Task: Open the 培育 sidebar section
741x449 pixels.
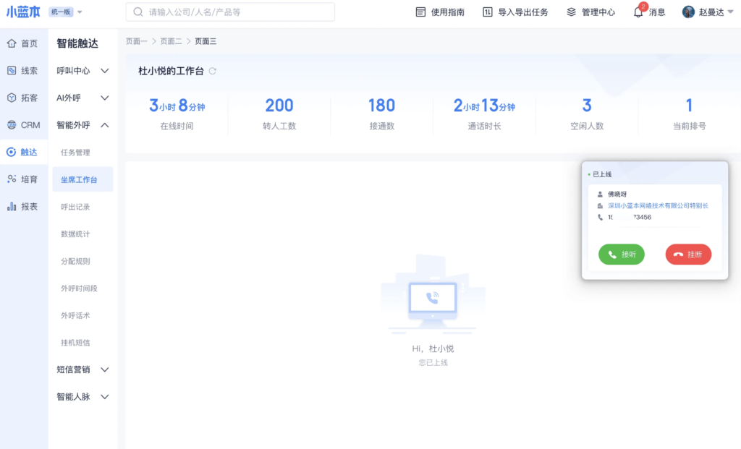Action: pos(22,179)
